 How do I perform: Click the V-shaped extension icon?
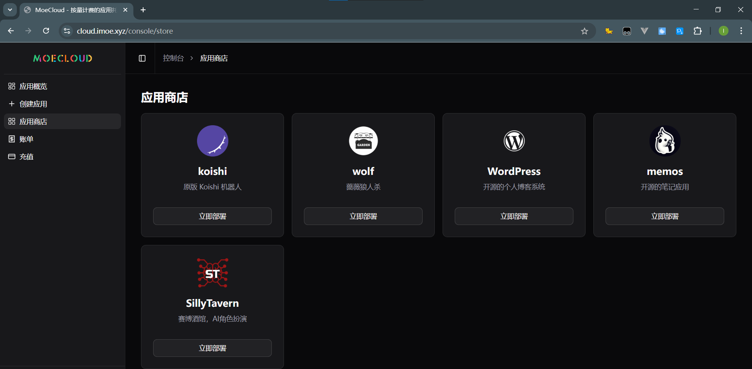click(x=644, y=31)
